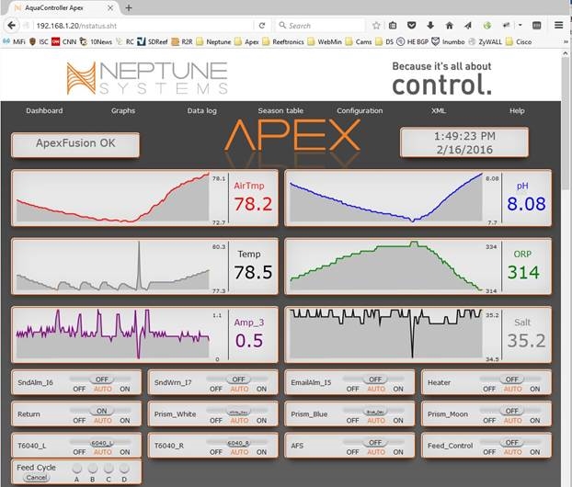Screen dimensions: 572x487
Task: Set SndWrn_I7 outlet to ON
Action: click(x=261, y=389)
